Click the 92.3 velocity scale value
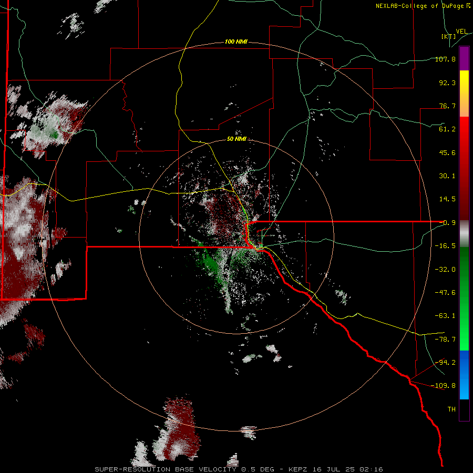Image resolution: width=473 pixels, height=473 pixels. (x=447, y=83)
